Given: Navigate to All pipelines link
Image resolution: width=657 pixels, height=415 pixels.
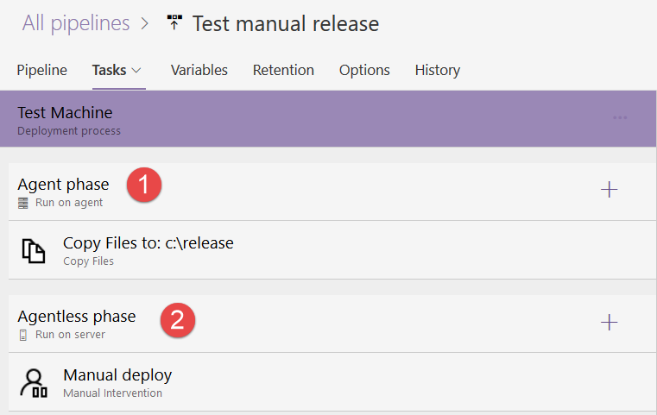Looking at the screenshot, I should 76,23.
